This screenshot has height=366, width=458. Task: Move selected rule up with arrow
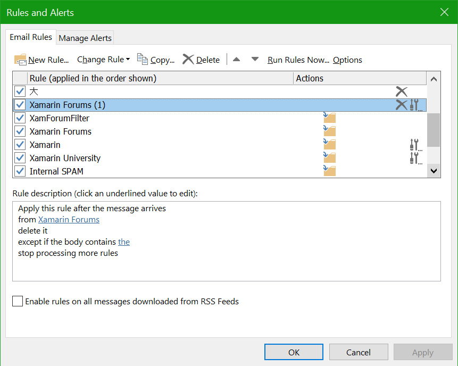[237, 59]
